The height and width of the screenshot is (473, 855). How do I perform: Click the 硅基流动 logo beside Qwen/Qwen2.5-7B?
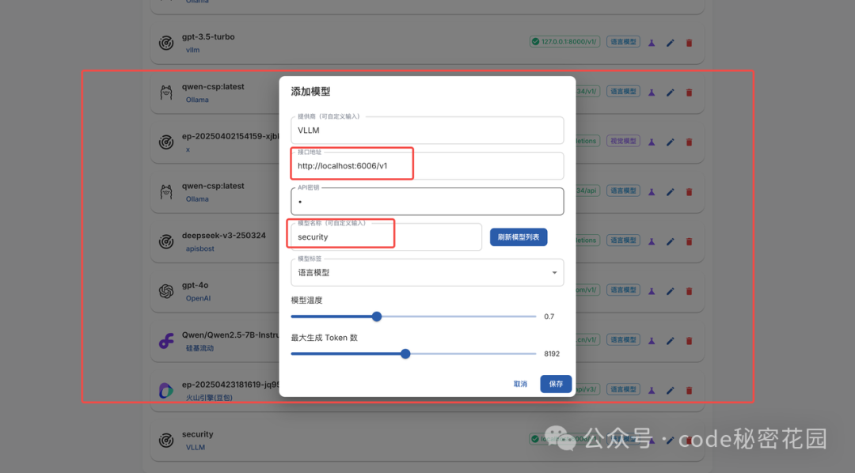[x=166, y=341]
